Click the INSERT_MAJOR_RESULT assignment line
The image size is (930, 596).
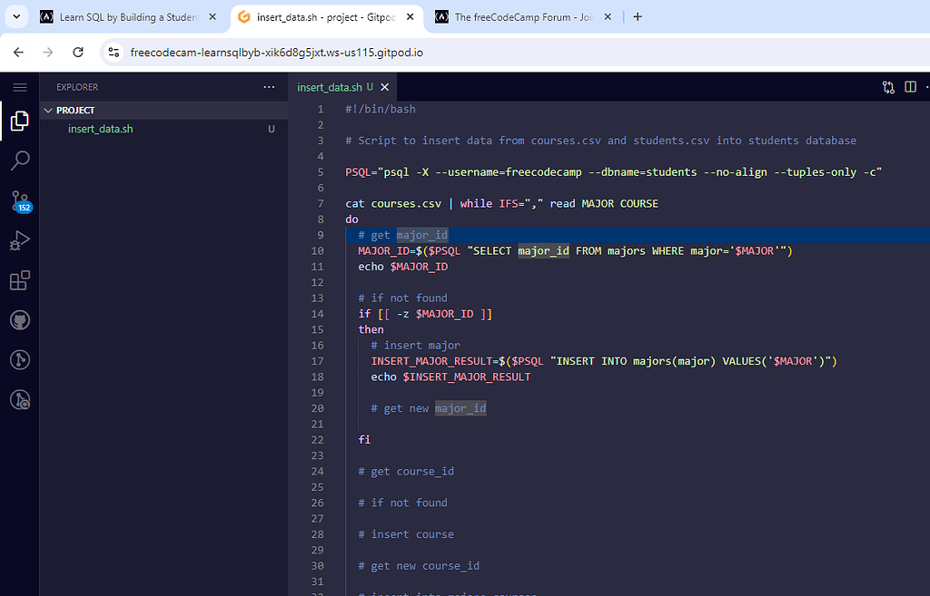604,361
